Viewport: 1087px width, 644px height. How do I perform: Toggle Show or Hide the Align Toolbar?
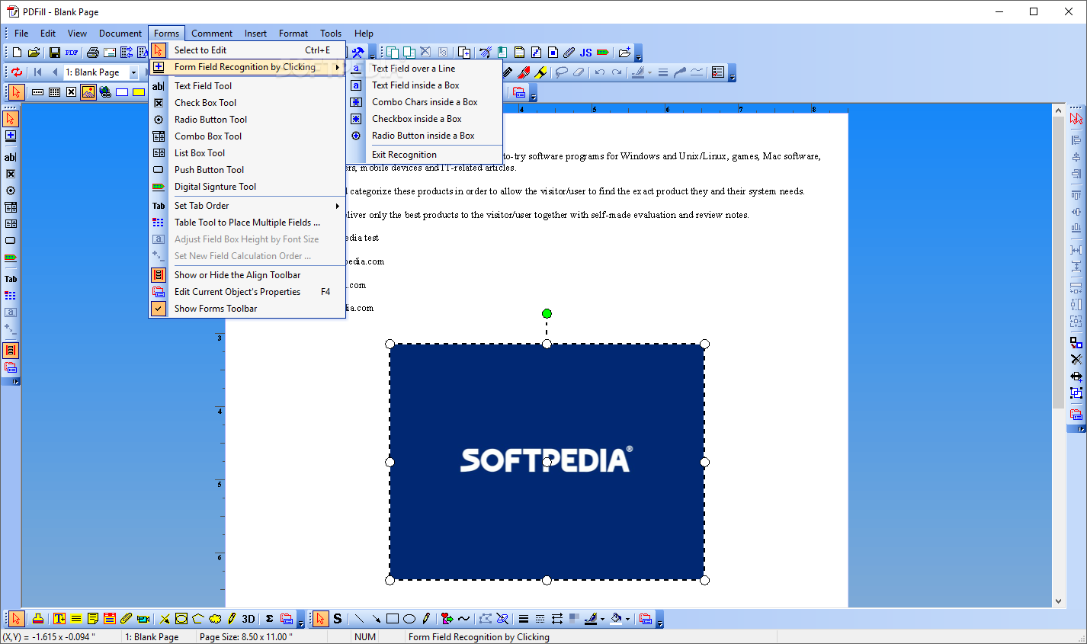coord(237,275)
